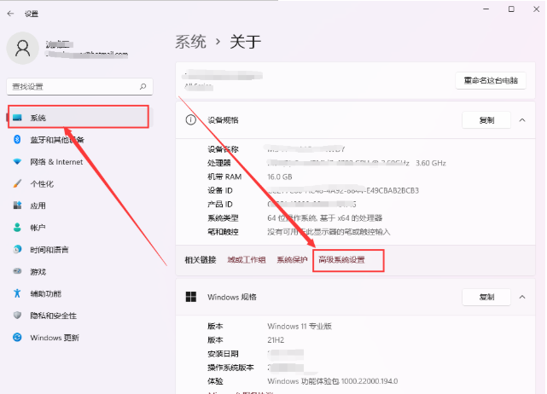The image size is (547, 394).
Task: Click the search magnifier icon
Action: (143, 86)
